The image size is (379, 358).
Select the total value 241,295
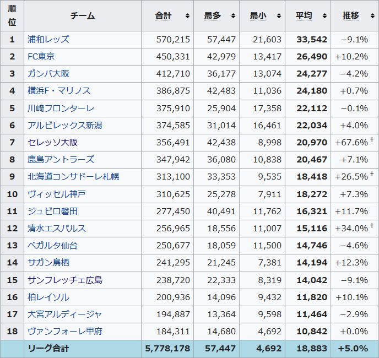click(x=173, y=263)
